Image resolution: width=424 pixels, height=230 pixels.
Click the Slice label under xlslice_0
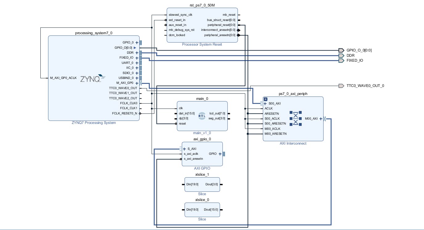(202, 219)
